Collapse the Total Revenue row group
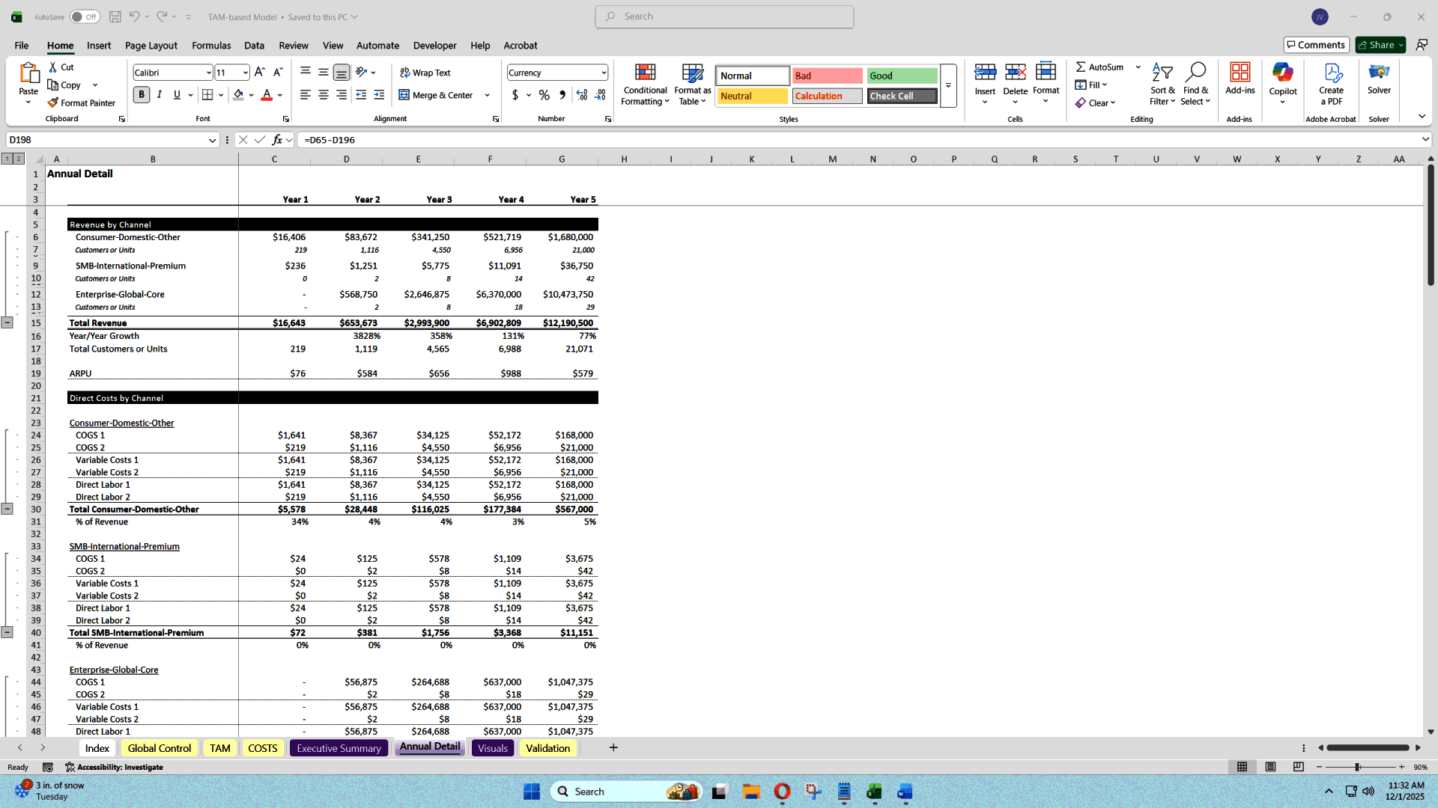This screenshot has width=1438, height=808. [8, 322]
